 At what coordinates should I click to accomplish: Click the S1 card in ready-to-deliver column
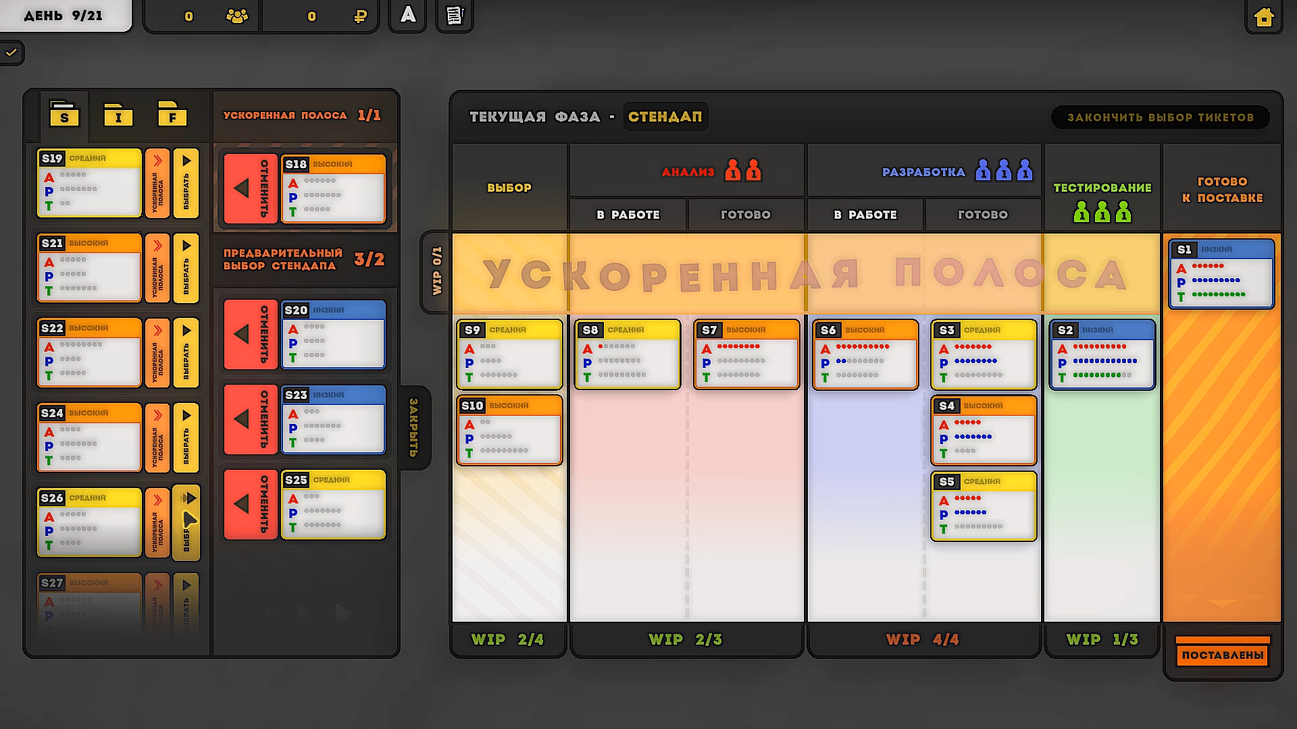point(1221,274)
